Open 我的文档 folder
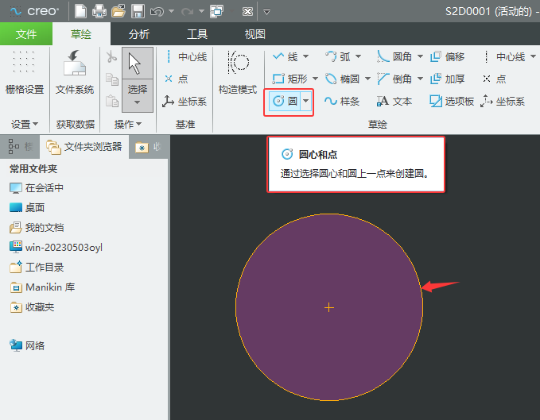Image resolution: width=540 pixels, height=420 pixels. (37, 228)
